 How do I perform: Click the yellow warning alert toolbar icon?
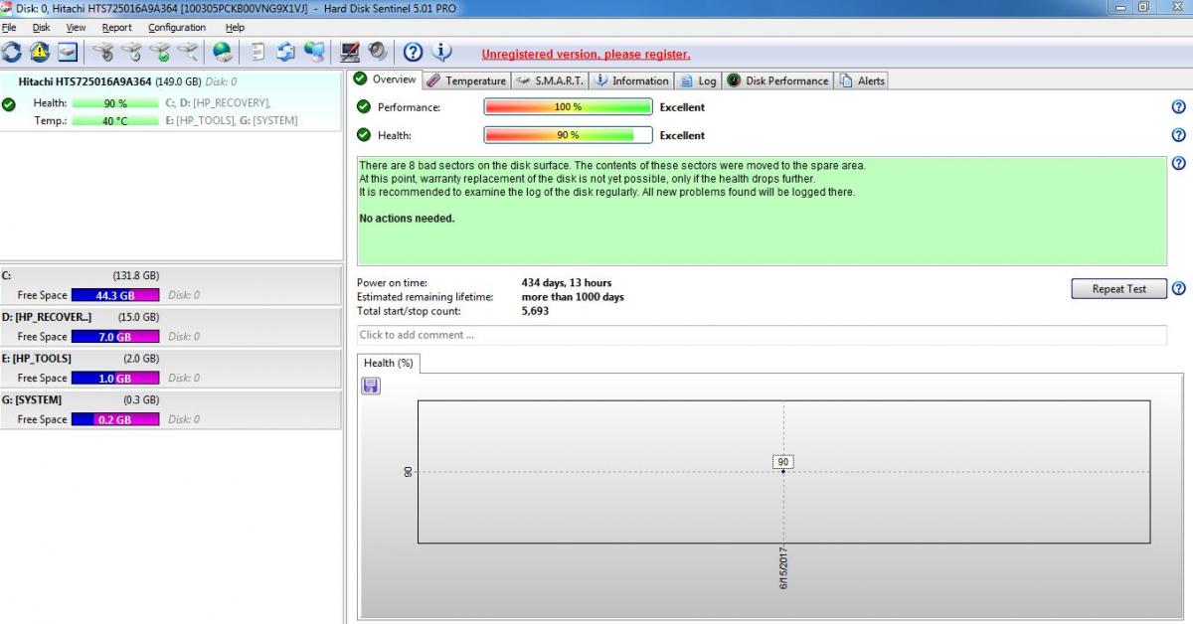coord(40,52)
